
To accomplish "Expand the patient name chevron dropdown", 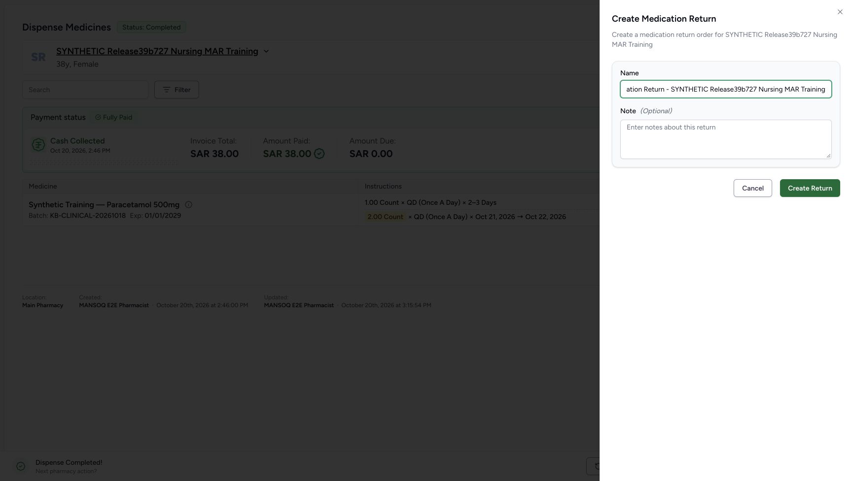I will click(266, 51).
